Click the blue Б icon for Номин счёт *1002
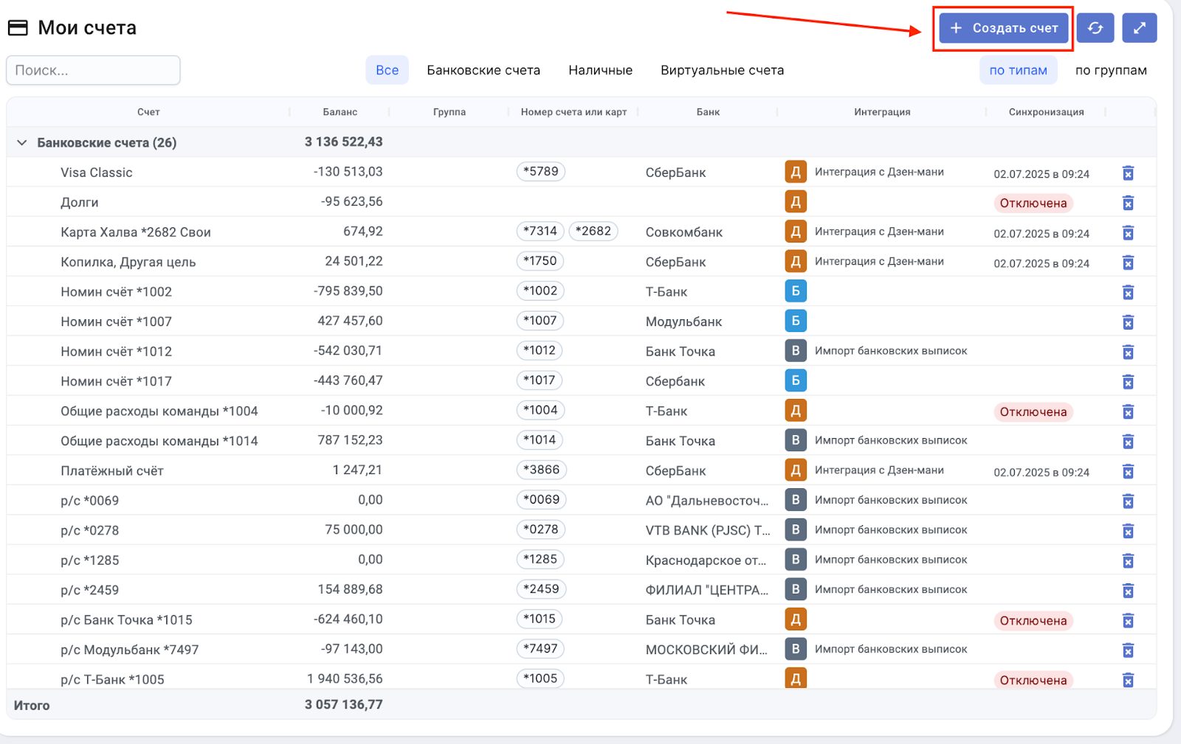This screenshot has height=744, width=1181. pyautogui.click(x=795, y=291)
